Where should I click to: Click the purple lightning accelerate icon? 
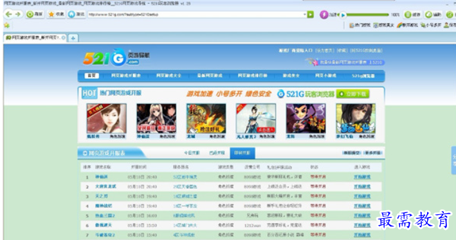tap(324, 15)
